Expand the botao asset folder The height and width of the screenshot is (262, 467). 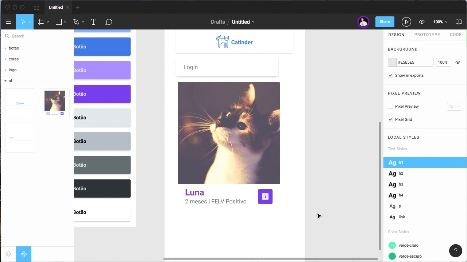pos(5,48)
